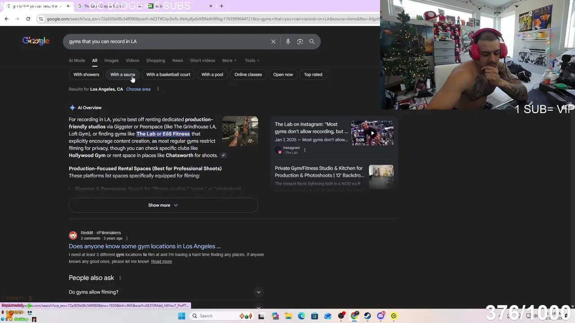This screenshot has width=575, height=323.
Task: Apply the 'Top rated' filter chip
Action: (313, 74)
